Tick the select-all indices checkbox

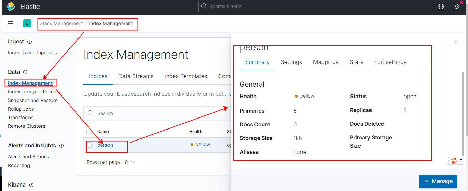tap(89, 132)
